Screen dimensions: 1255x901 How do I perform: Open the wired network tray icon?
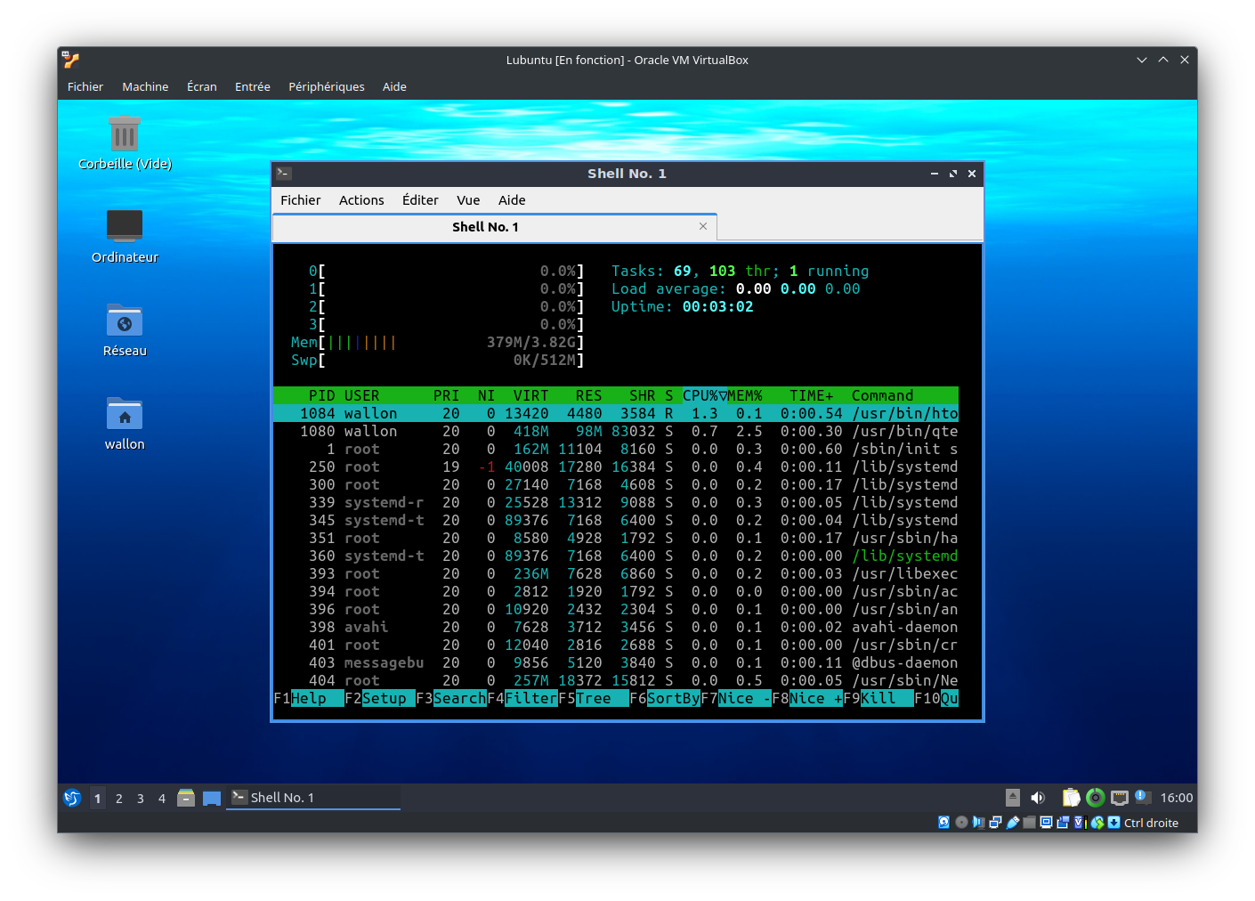(x=1120, y=798)
